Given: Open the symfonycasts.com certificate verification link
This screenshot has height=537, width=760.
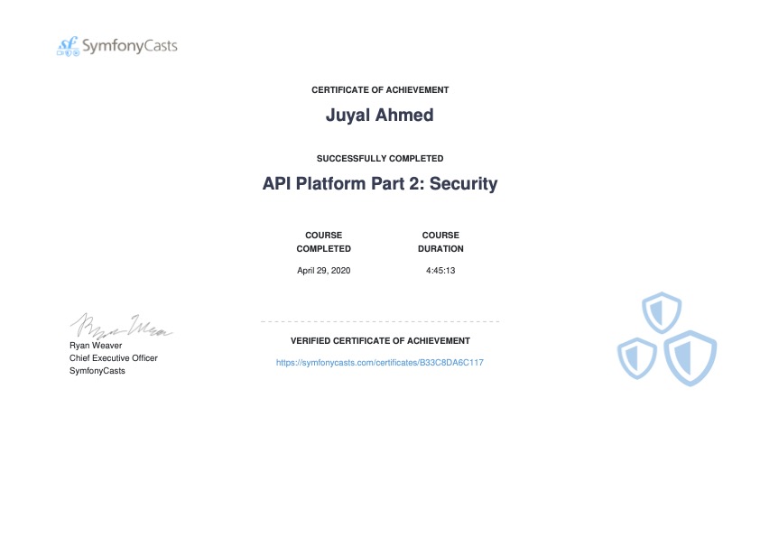Looking at the screenshot, I should 379,363.
